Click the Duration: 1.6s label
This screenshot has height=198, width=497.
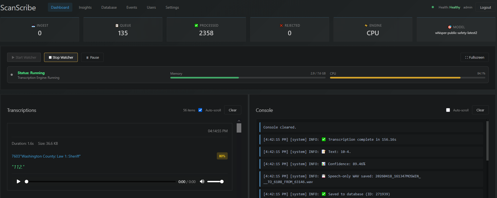pos(23,143)
